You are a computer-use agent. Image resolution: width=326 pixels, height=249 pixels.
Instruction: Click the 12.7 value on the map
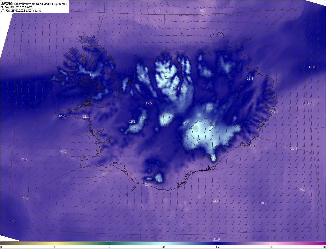click(62, 116)
